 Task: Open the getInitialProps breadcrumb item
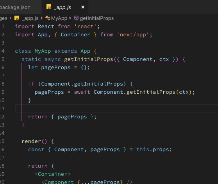(x=97, y=18)
